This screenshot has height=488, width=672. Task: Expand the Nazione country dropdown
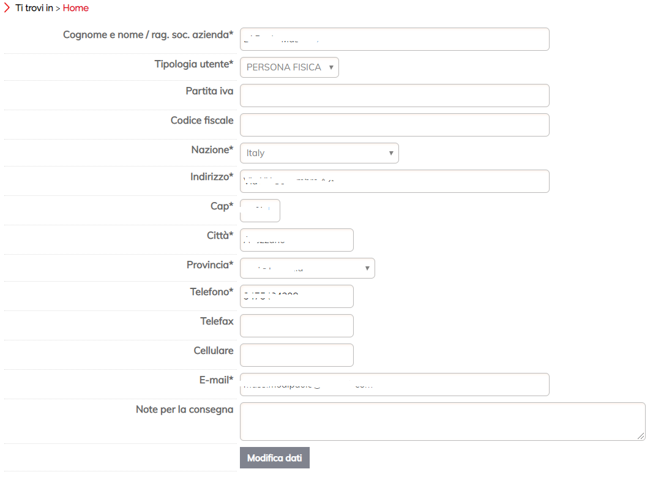319,153
